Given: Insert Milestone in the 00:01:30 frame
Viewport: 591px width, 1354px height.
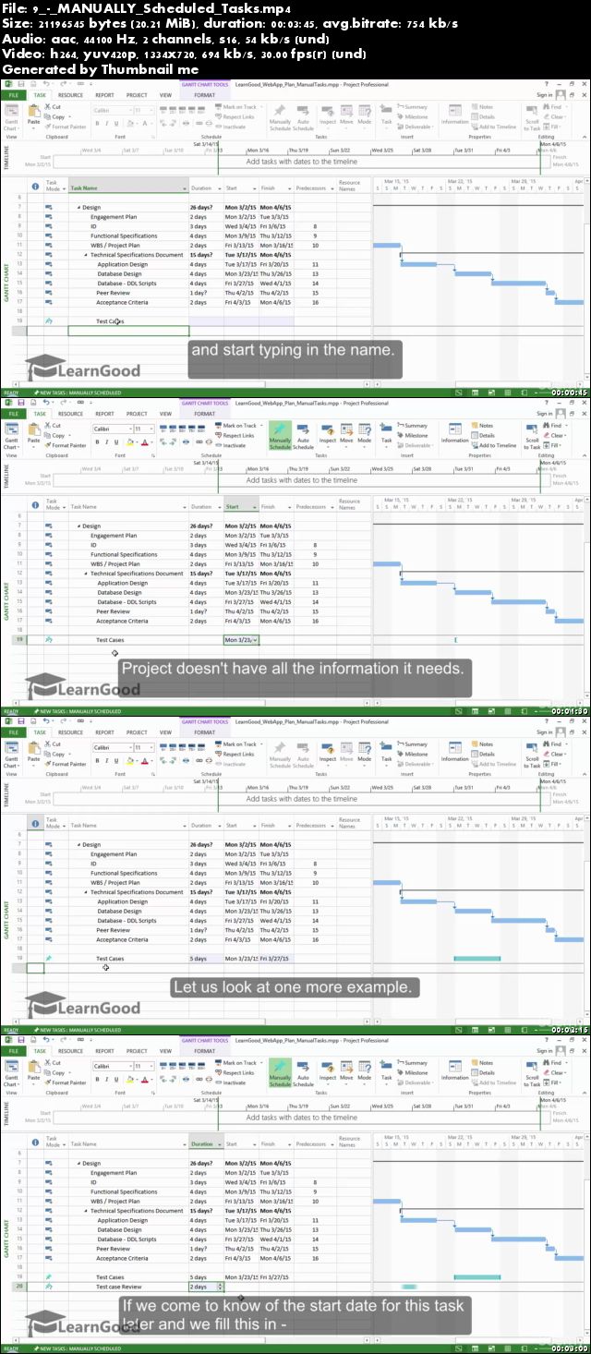Looking at the screenshot, I should (x=412, y=436).
